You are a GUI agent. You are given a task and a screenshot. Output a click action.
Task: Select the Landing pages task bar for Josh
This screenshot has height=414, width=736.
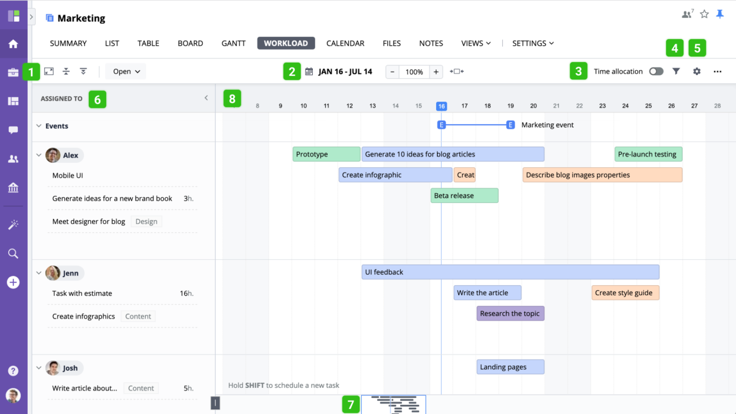(510, 366)
